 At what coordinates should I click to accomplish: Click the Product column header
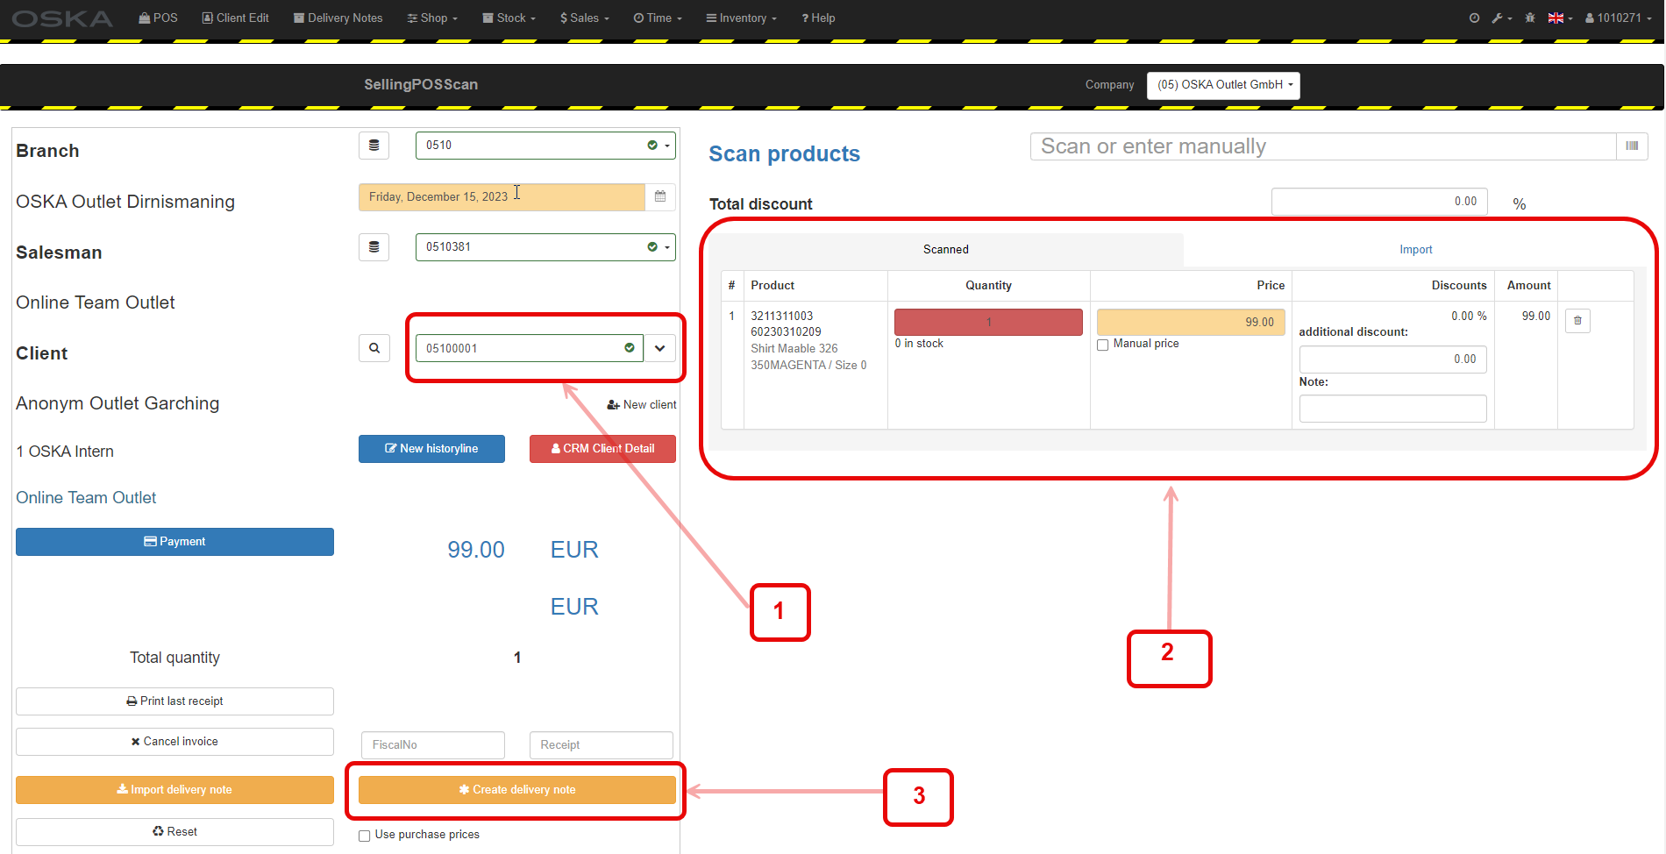point(772,286)
